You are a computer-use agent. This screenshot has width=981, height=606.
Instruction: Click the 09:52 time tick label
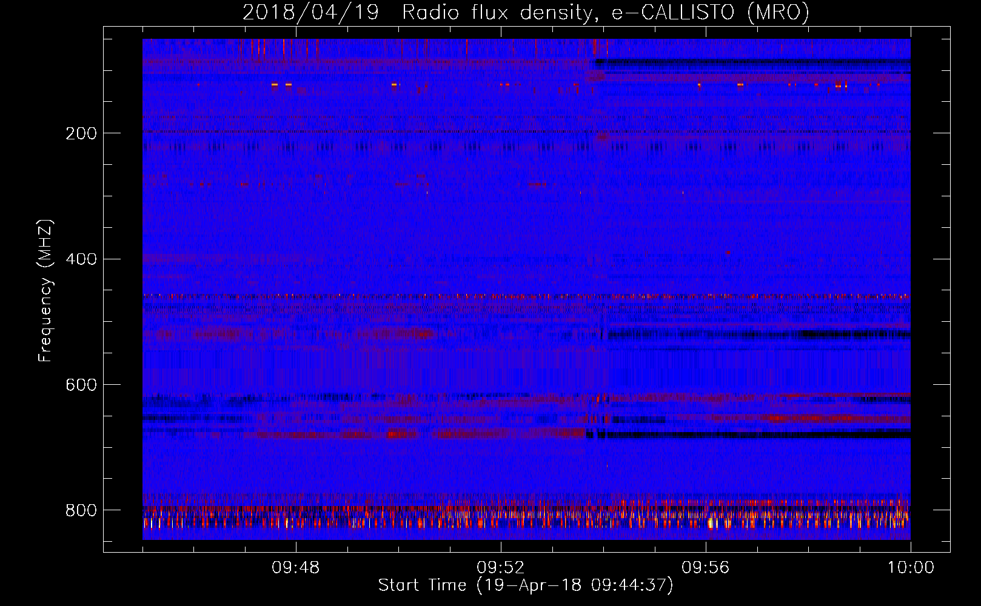point(501,568)
